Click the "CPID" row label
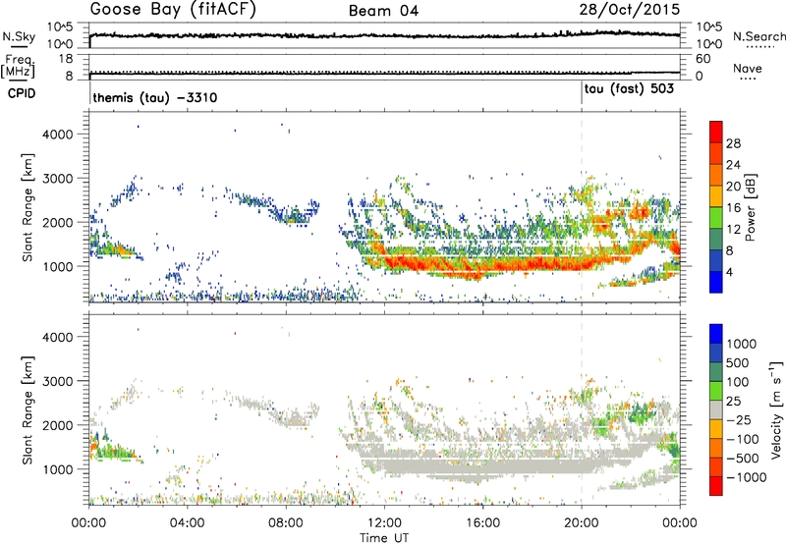 [x=22, y=93]
